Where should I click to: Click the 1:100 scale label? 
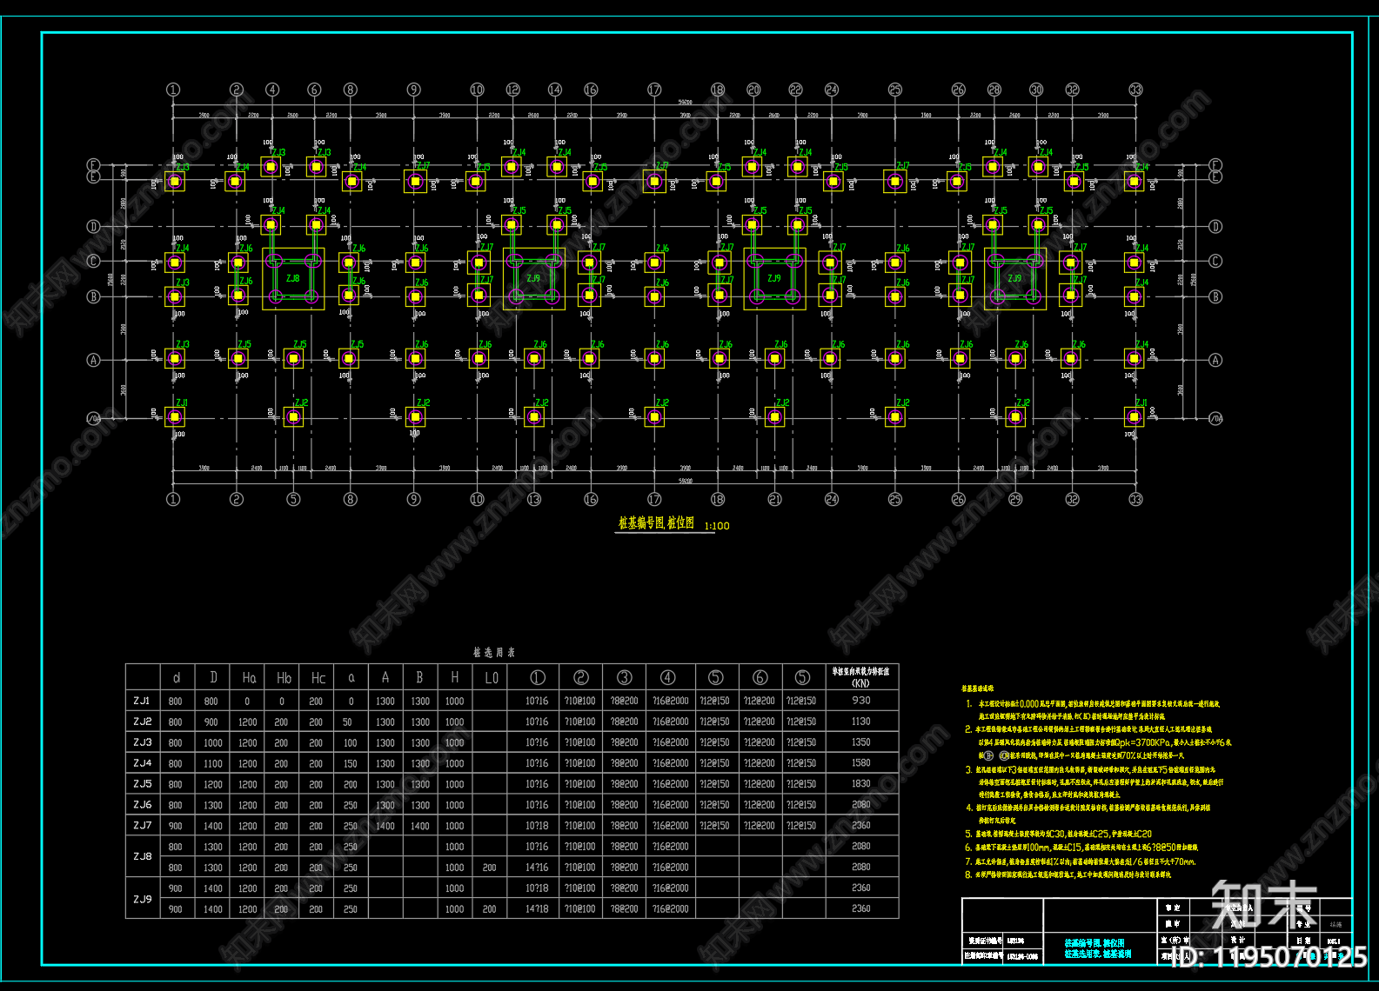click(x=717, y=526)
